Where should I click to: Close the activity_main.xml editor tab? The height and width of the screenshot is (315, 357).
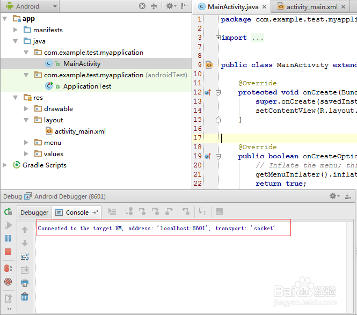coord(344,7)
